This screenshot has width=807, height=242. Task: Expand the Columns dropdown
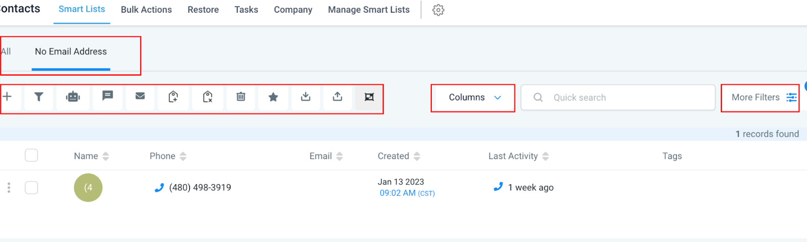[x=474, y=97]
